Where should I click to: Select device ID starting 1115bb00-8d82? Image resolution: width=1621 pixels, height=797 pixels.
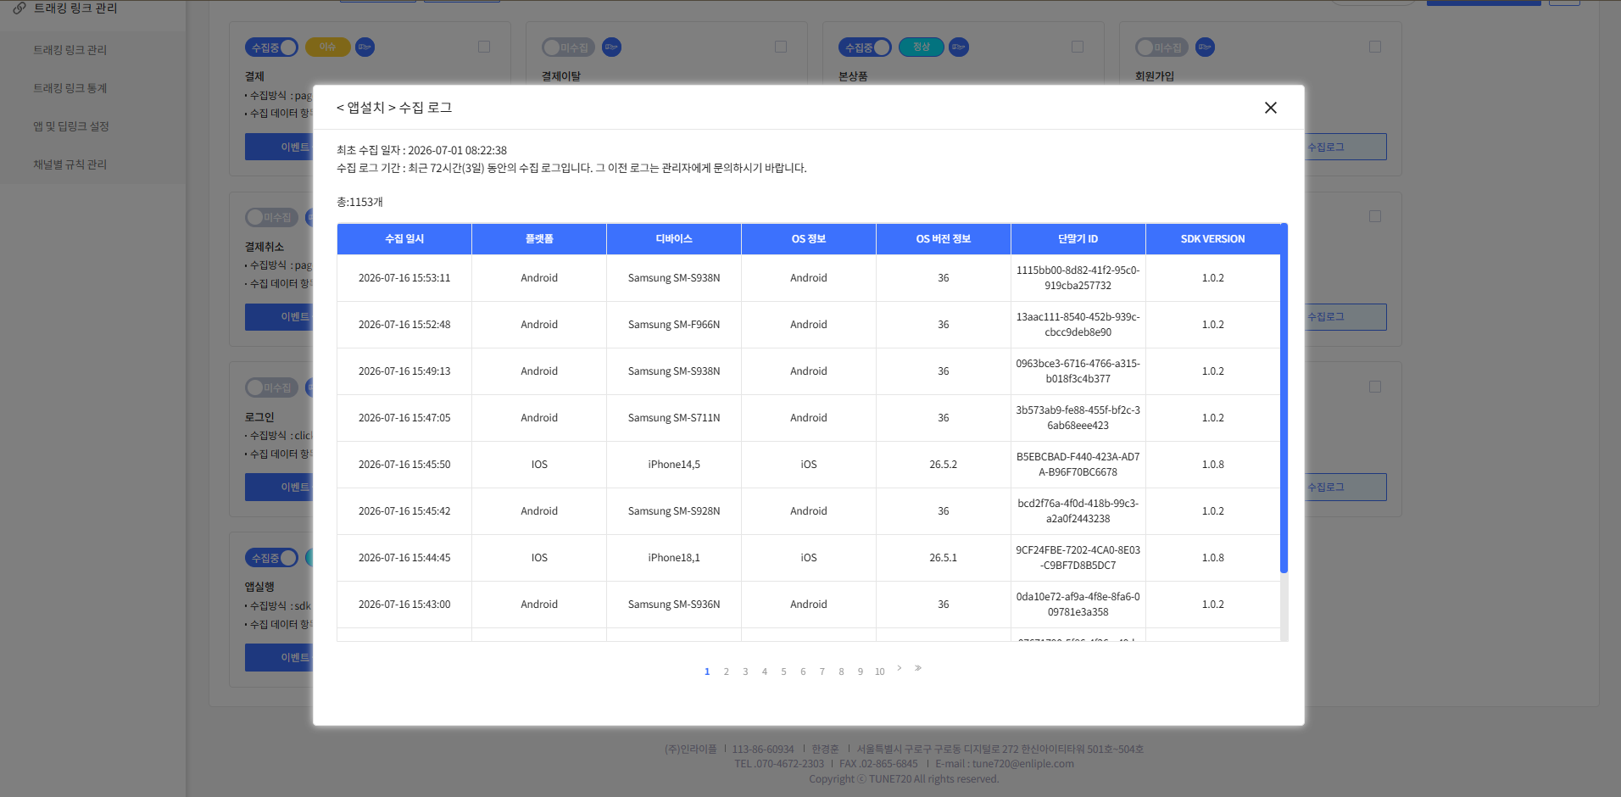coord(1078,278)
